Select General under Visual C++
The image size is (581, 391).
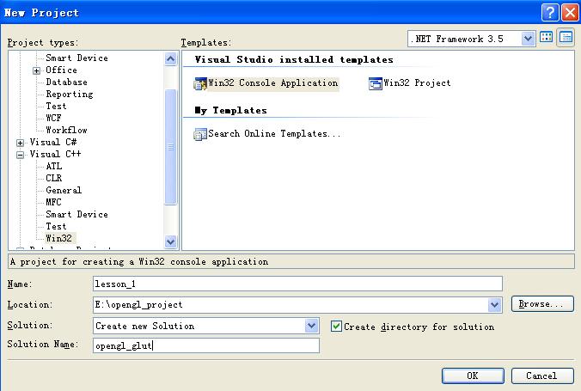click(64, 191)
